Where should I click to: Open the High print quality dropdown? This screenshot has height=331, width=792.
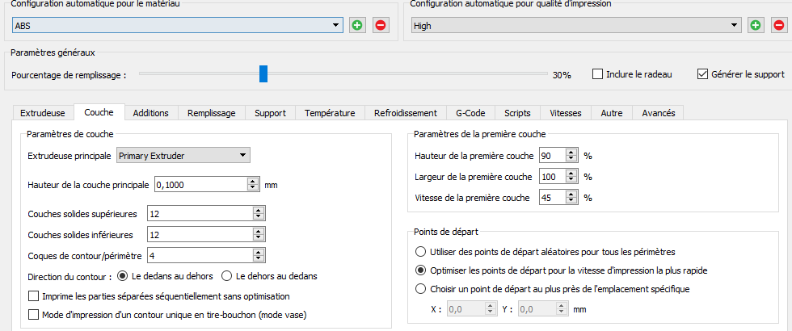(x=735, y=26)
